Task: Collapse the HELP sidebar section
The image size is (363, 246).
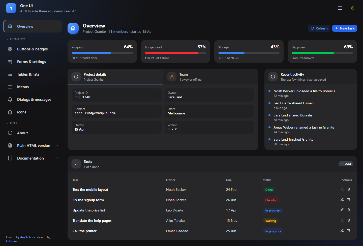Action: (x=12, y=123)
